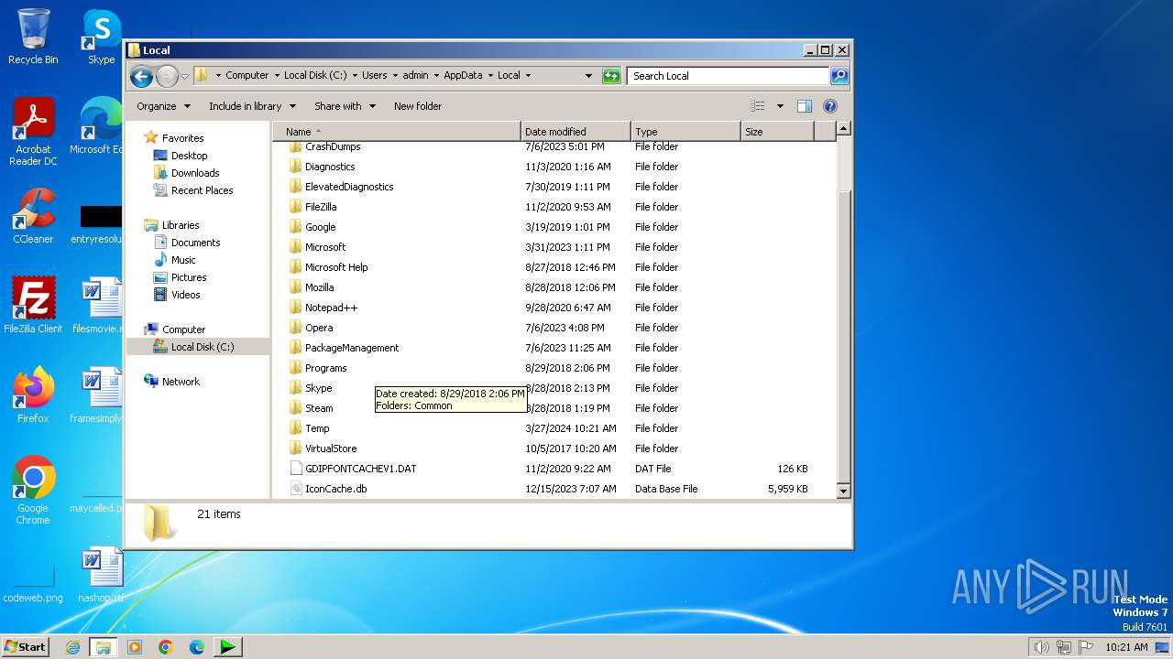Select the Temp folder

[317, 428]
